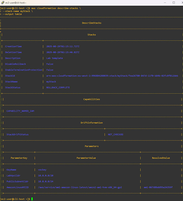
Task: Click the 'StackName' key
Action: coord(11,82)
